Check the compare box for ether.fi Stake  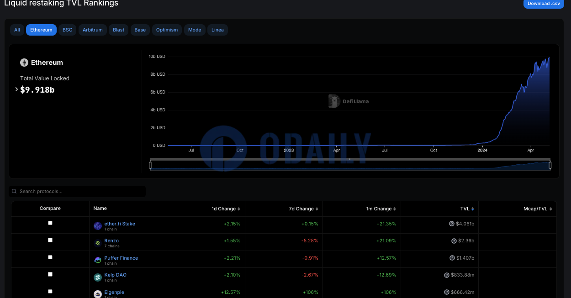click(50, 223)
